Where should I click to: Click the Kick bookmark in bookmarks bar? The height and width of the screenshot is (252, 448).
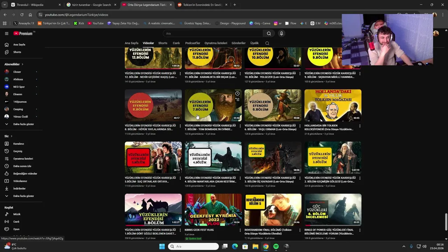point(79,23)
